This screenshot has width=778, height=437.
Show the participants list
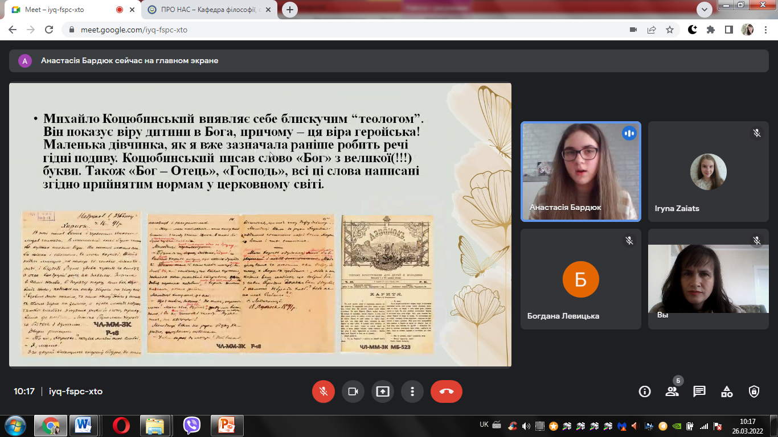point(672,391)
